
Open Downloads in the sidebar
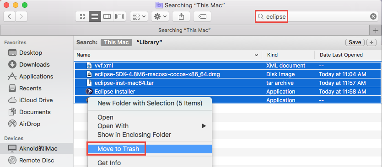[34, 64]
